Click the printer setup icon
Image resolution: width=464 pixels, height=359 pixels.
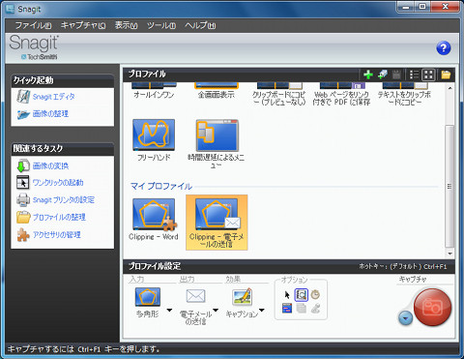point(23,199)
